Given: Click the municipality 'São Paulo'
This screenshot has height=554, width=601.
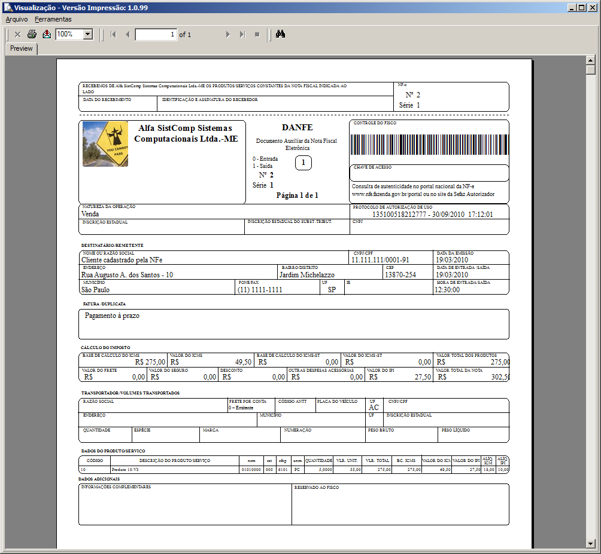Looking at the screenshot, I should click(95, 290).
